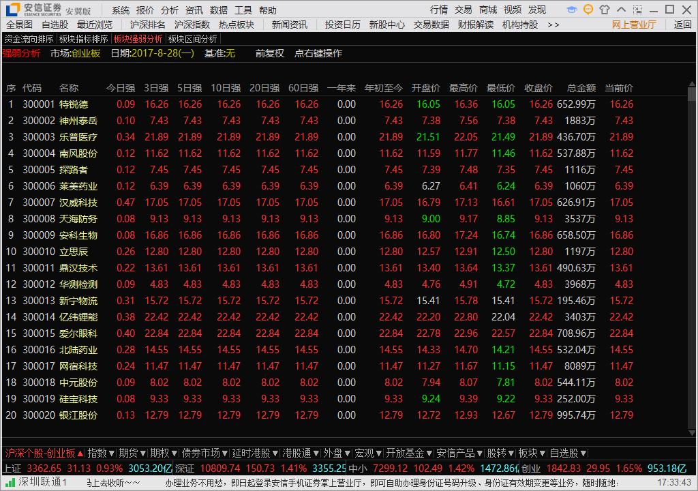Click the 市场:创业板 selector
This screenshot has height=491, width=698.
click(75, 53)
